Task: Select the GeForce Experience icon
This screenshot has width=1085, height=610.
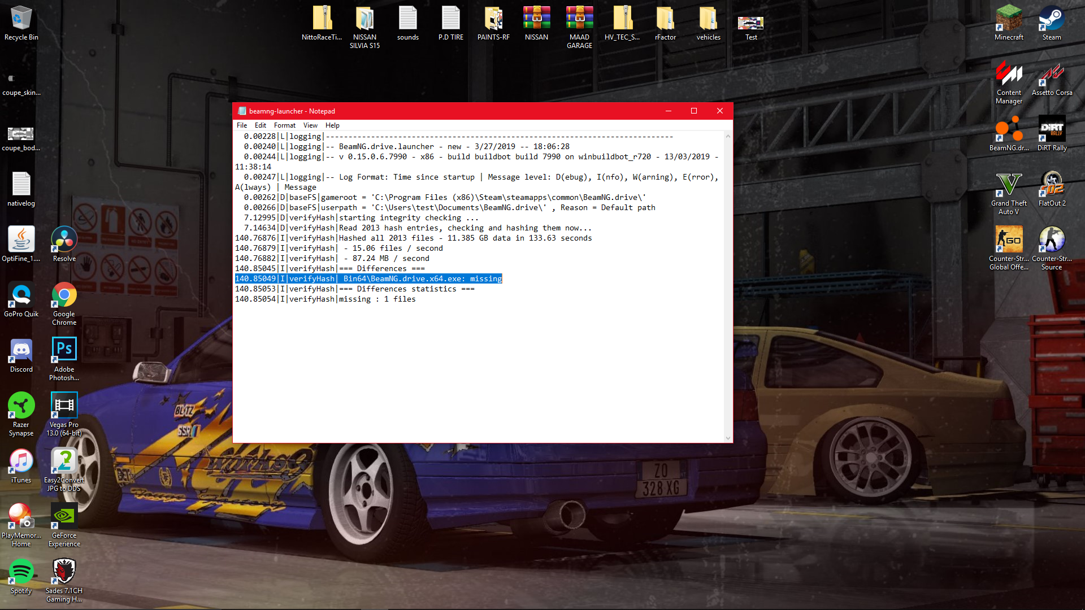Action: [x=64, y=520]
